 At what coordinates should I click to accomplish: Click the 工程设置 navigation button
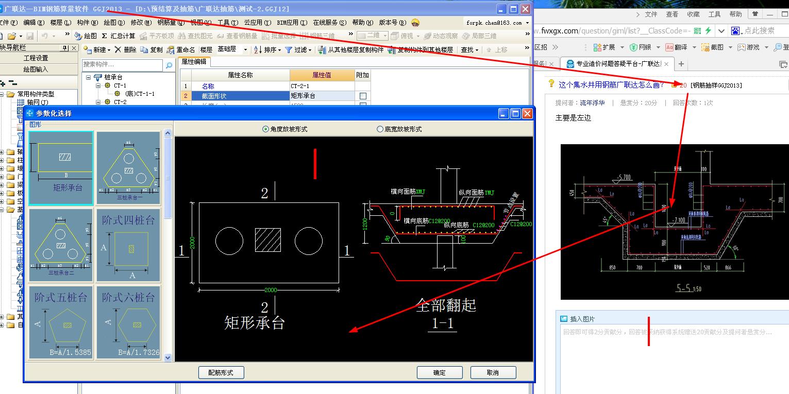tap(36, 58)
